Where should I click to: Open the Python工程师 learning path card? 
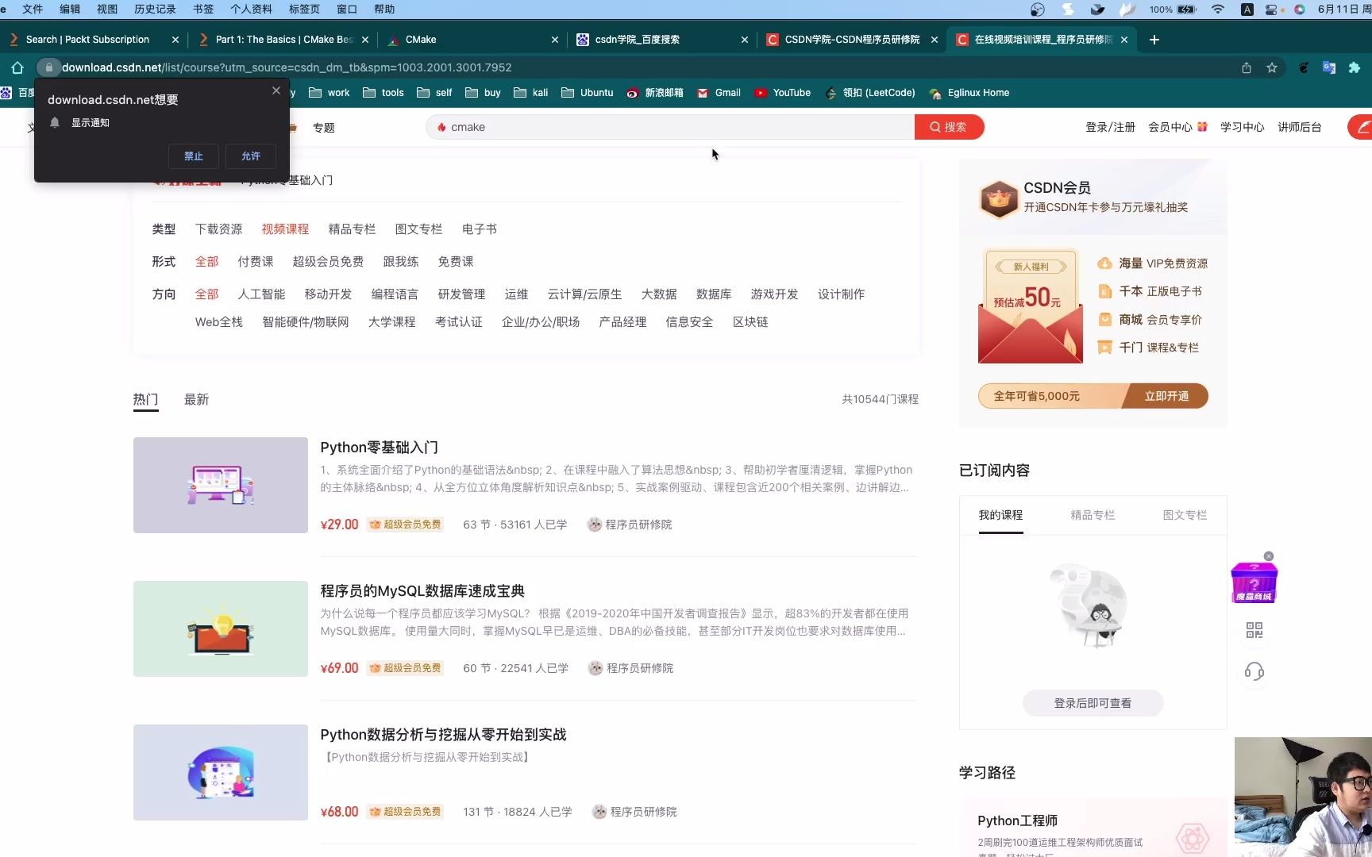click(1093, 828)
